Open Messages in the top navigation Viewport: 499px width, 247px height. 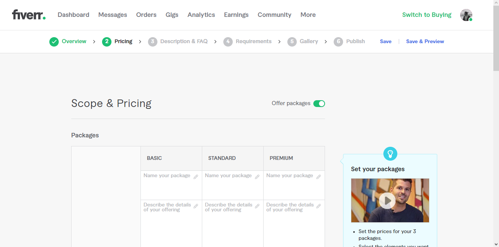coord(113,15)
